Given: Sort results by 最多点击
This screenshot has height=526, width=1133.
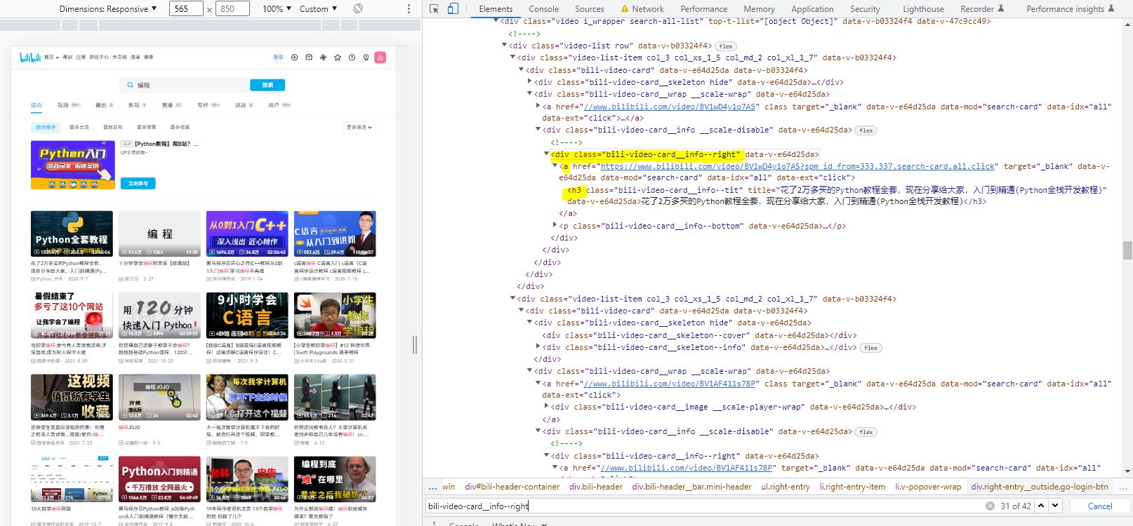Looking at the screenshot, I should (79, 127).
